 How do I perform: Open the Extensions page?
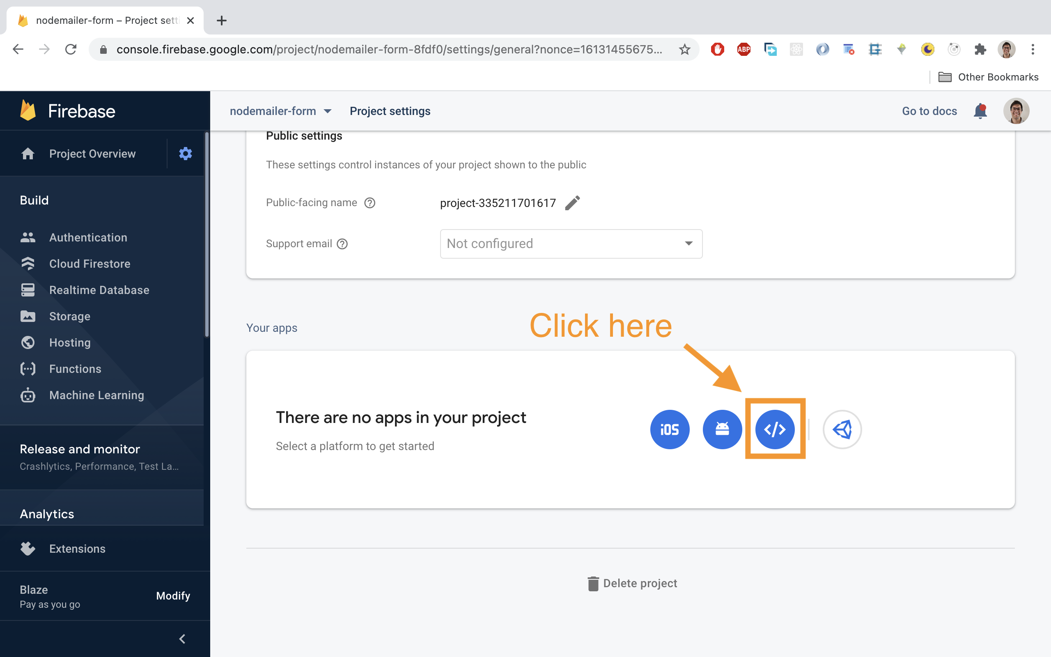[x=77, y=548]
